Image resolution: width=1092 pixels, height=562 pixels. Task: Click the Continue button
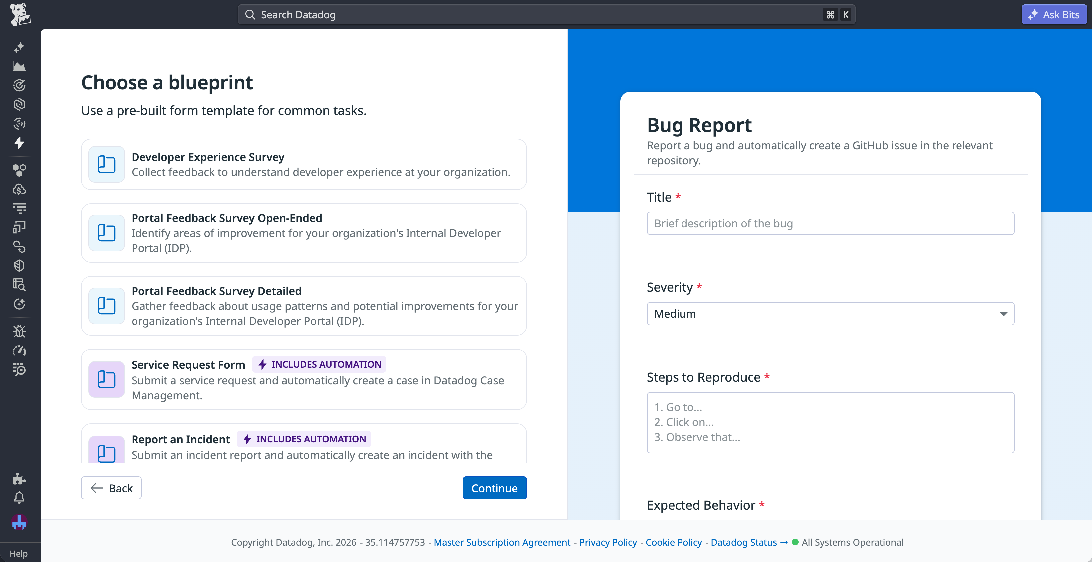pos(494,488)
